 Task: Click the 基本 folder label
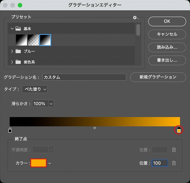click(27, 29)
